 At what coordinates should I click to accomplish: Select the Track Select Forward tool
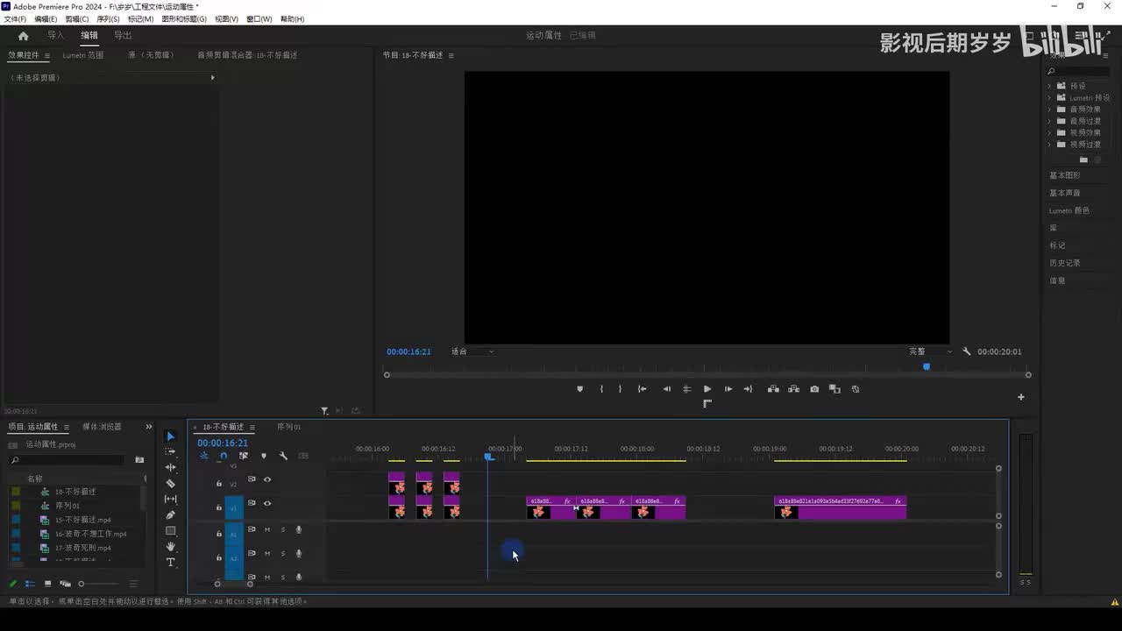(171, 451)
